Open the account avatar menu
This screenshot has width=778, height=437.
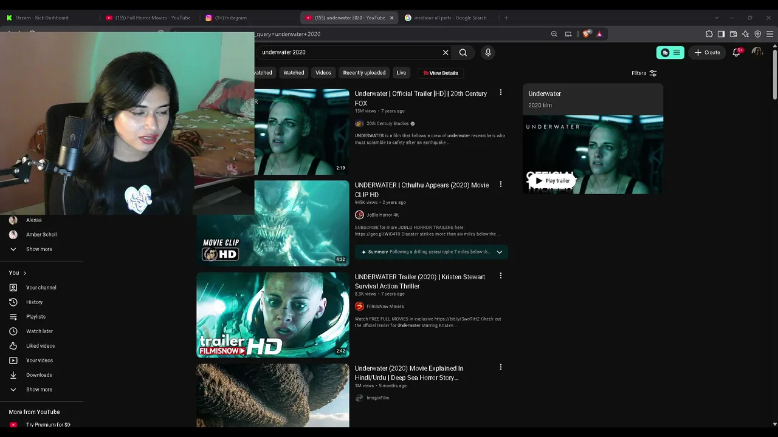[757, 52]
